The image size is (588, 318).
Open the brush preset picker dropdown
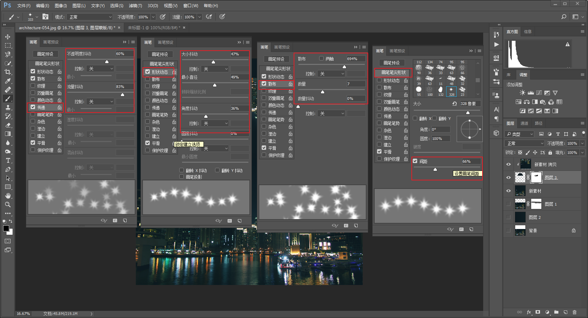pyautogui.click(x=37, y=17)
